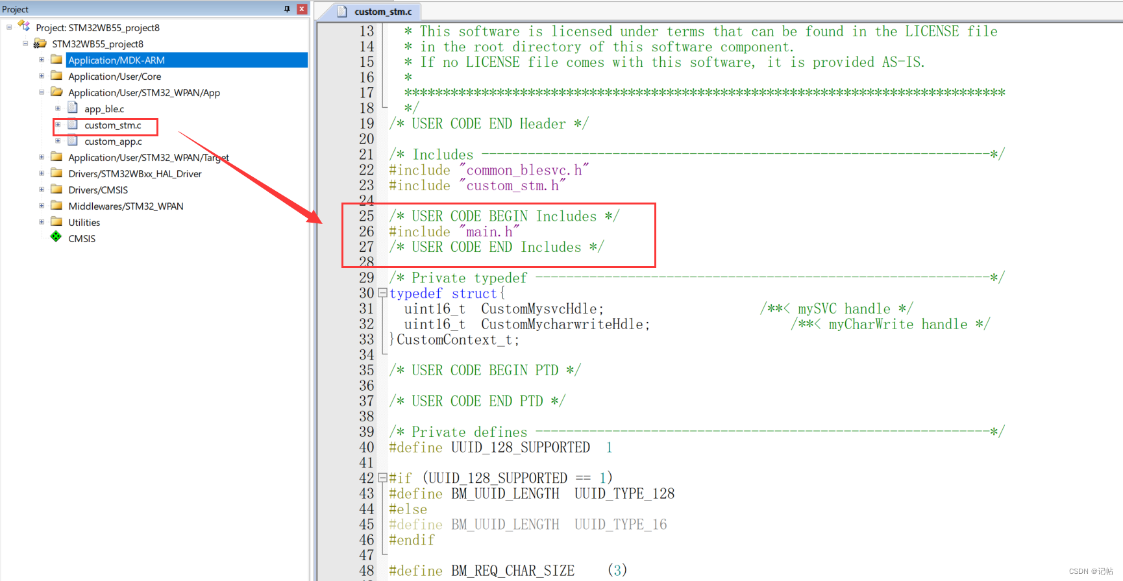Collapse the #if UUID_128_SUPPORTED code block
This screenshot has height=581, width=1123.
pyautogui.click(x=382, y=478)
